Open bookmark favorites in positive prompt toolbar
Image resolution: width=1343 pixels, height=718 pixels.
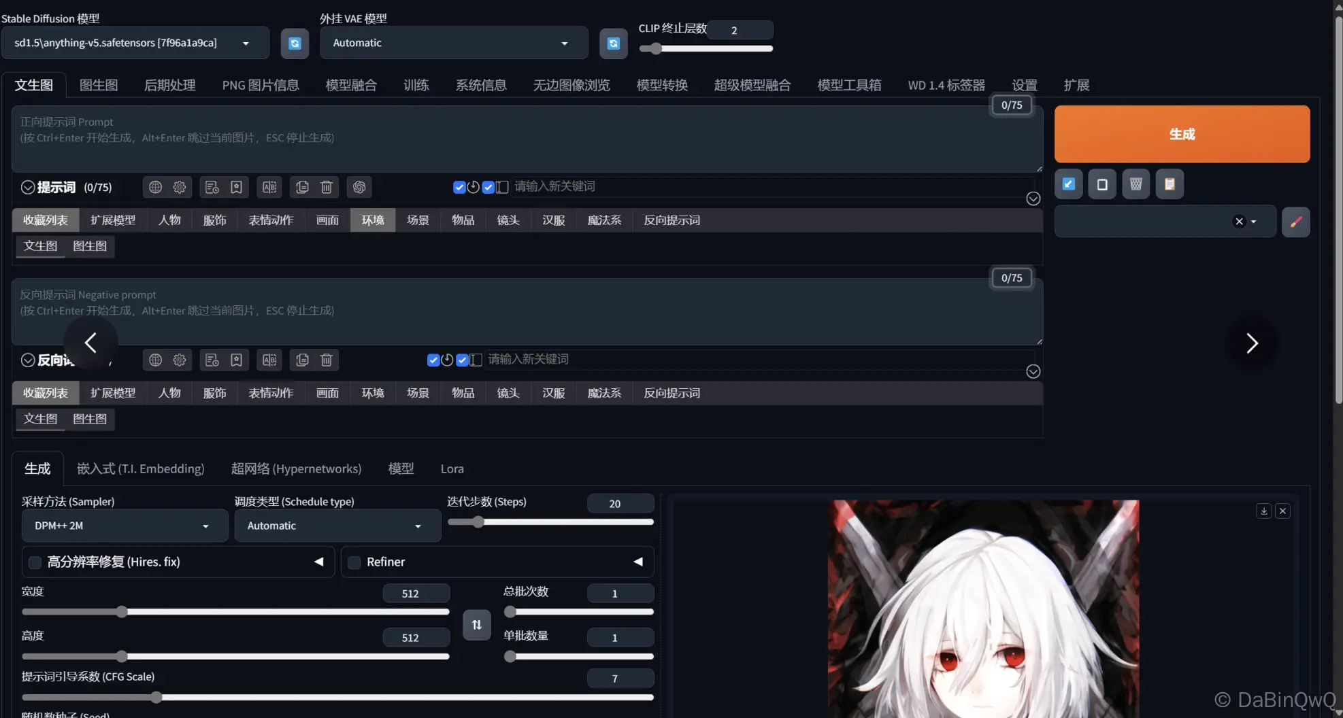236,187
